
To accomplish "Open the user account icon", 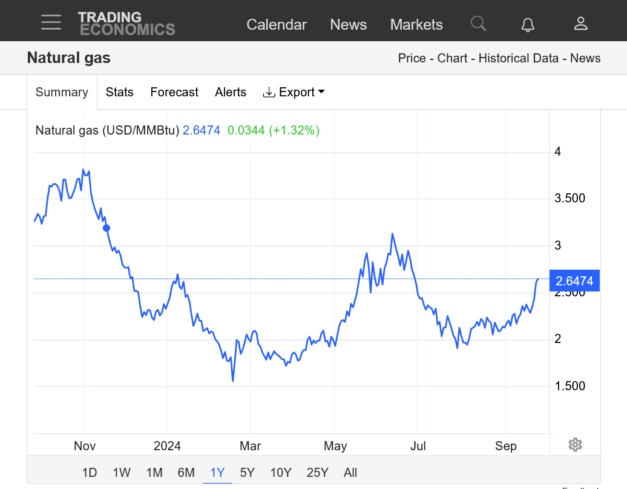I will point(580,24).
